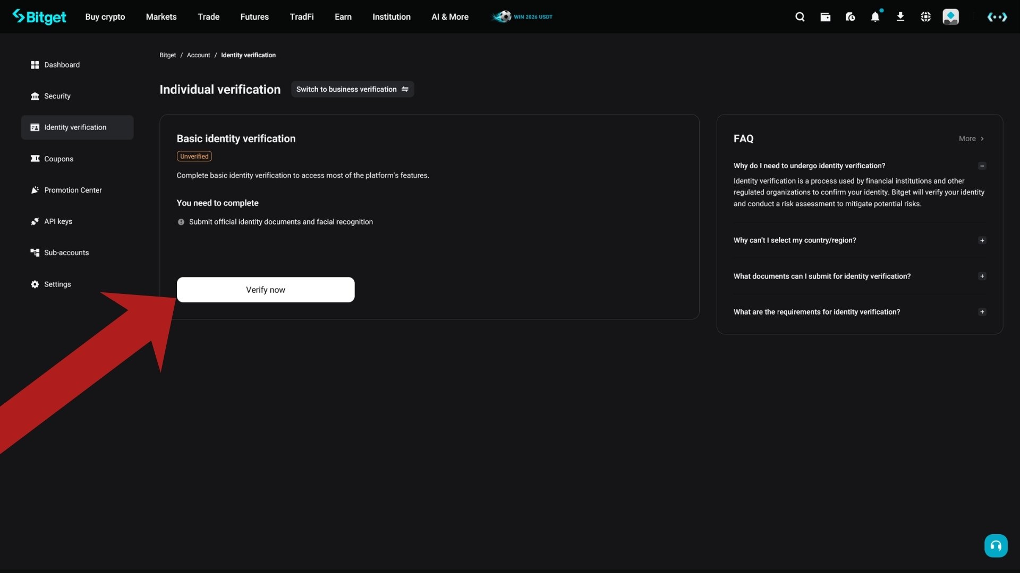Select Security label in sidebar

tap(57, 96)
